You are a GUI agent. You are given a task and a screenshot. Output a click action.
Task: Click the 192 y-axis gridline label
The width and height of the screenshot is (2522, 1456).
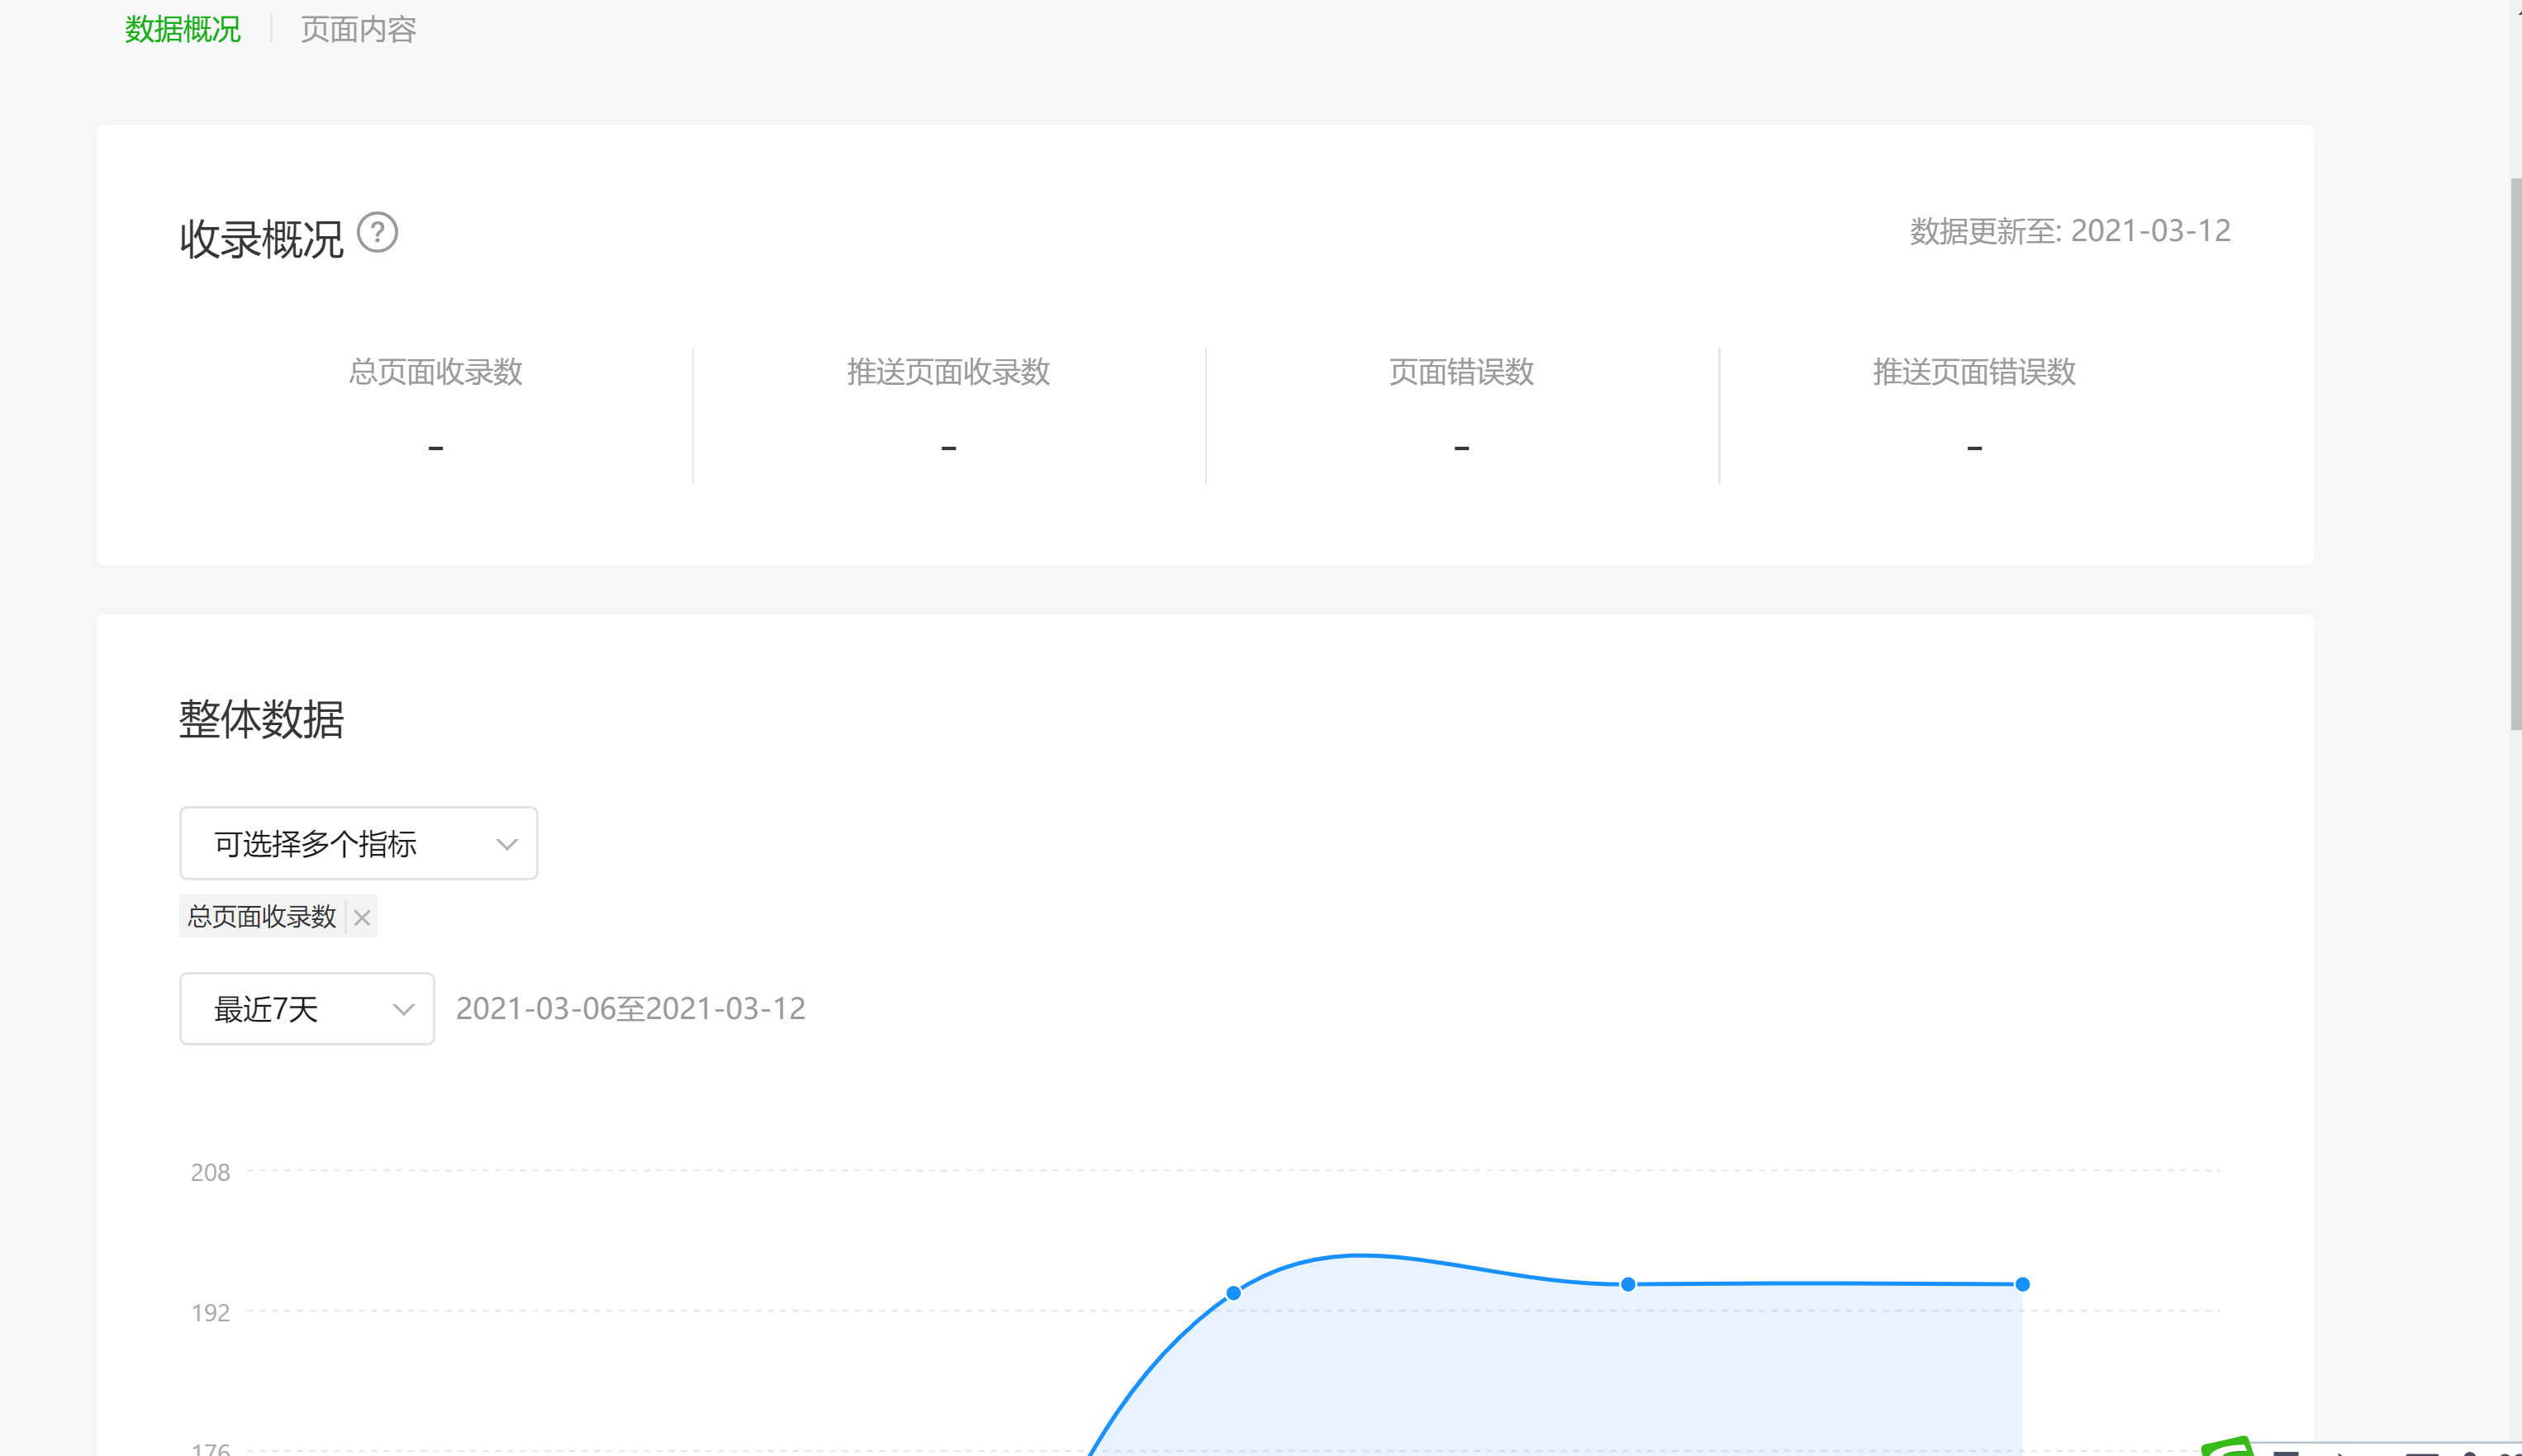[210, 1312]
